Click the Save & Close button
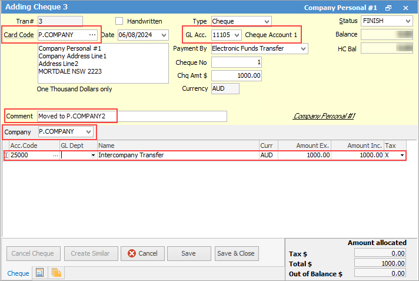 236,253
